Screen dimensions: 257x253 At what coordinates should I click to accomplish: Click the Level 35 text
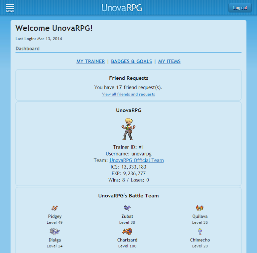coord(200,222)
